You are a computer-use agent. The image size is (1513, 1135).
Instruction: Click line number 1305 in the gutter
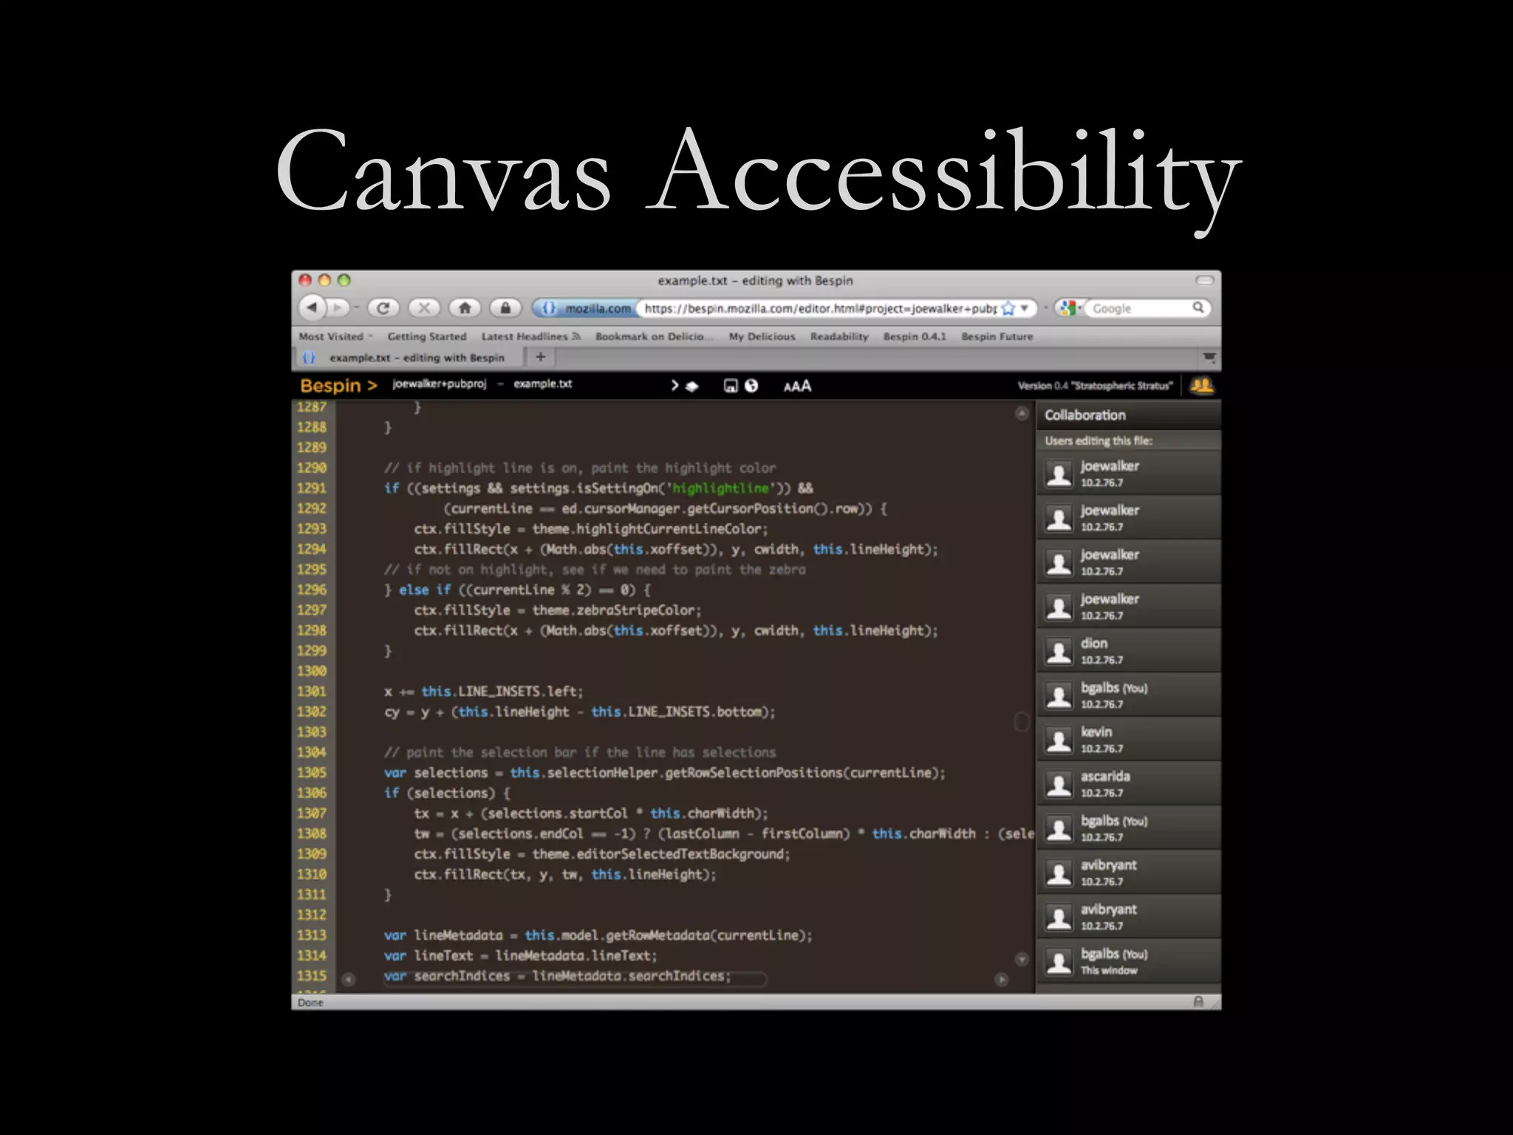coord(312,772)
